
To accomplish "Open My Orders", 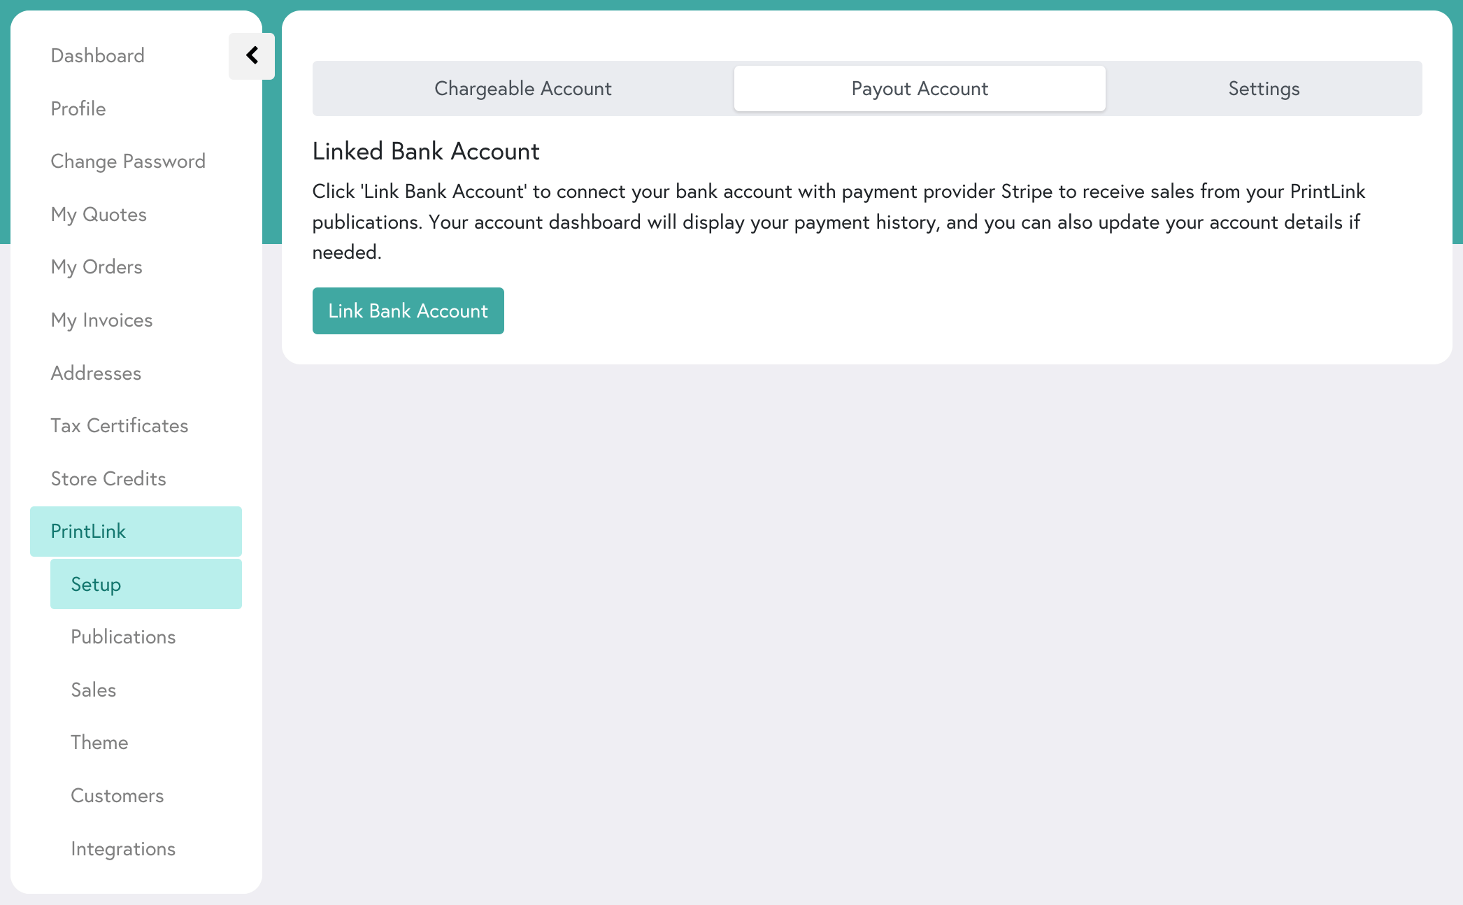I will [x=96, y=266].
